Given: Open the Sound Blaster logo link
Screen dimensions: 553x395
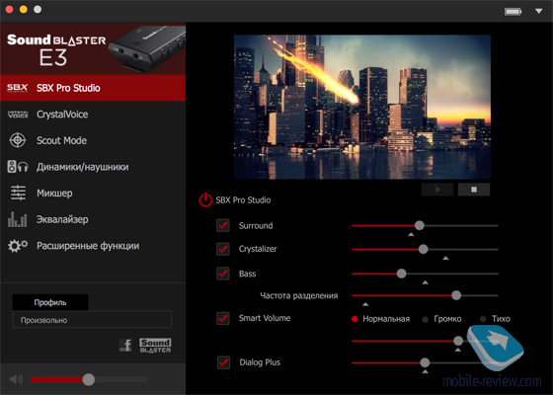Looking at the screenshot, I should [155, 346].
